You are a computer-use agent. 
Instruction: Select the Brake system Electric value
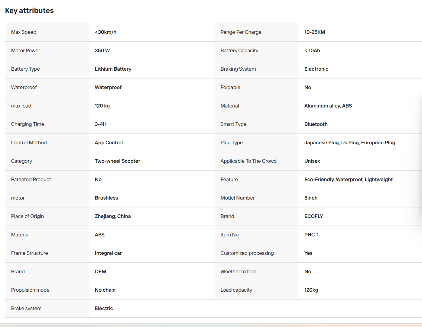104,308
